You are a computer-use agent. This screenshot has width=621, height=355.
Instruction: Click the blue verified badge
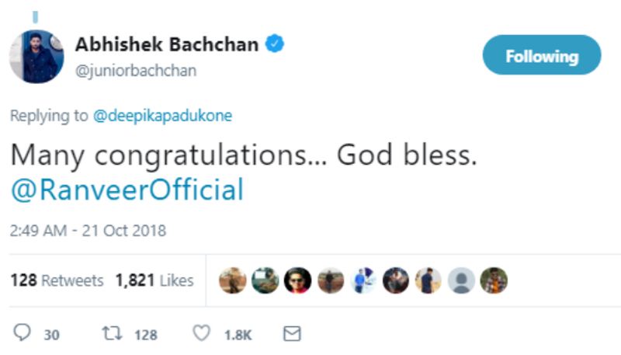[x=275, y=45]
